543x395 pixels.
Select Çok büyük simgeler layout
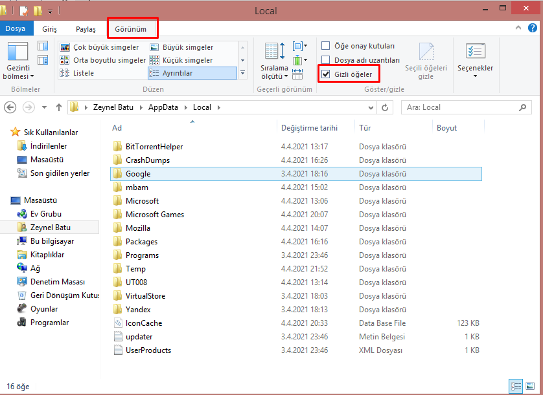(x=99, y=47)
